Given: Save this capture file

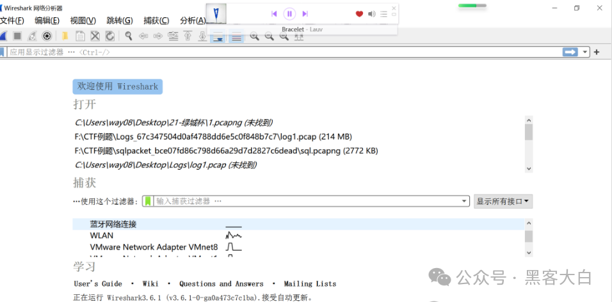Looking at the screenshot, I should (x=80, y=36).
